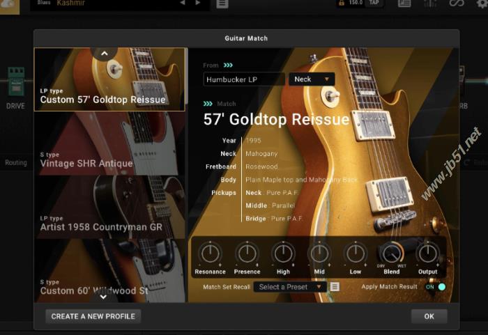This screenshot has height=335, width=488.
Task: Click the DRIVE pedal icon
Action: (16, 82)
